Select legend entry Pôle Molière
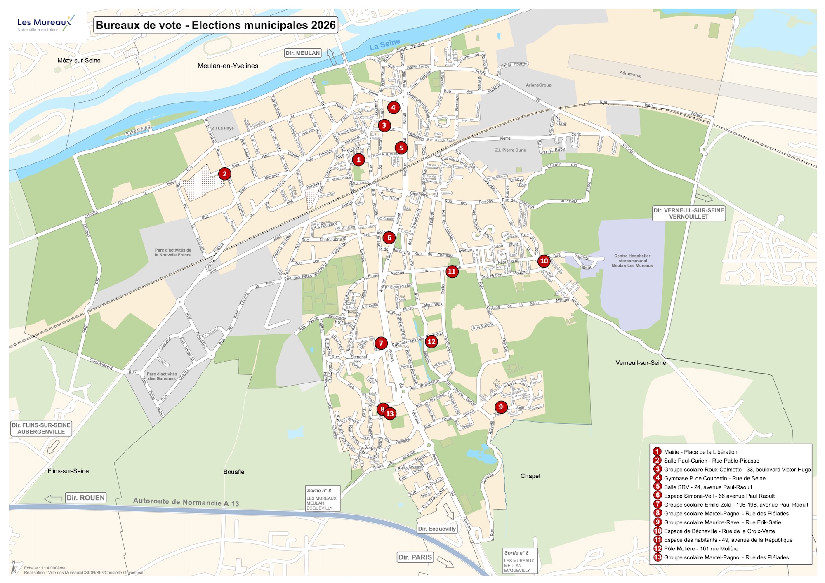825x583 pixels. 701,549
